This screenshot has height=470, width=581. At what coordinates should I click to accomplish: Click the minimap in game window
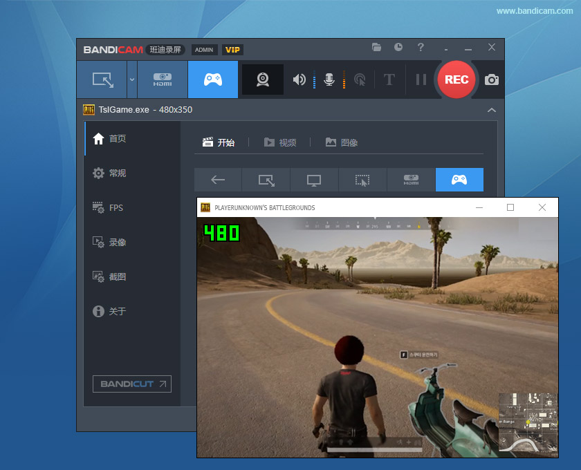528,422
